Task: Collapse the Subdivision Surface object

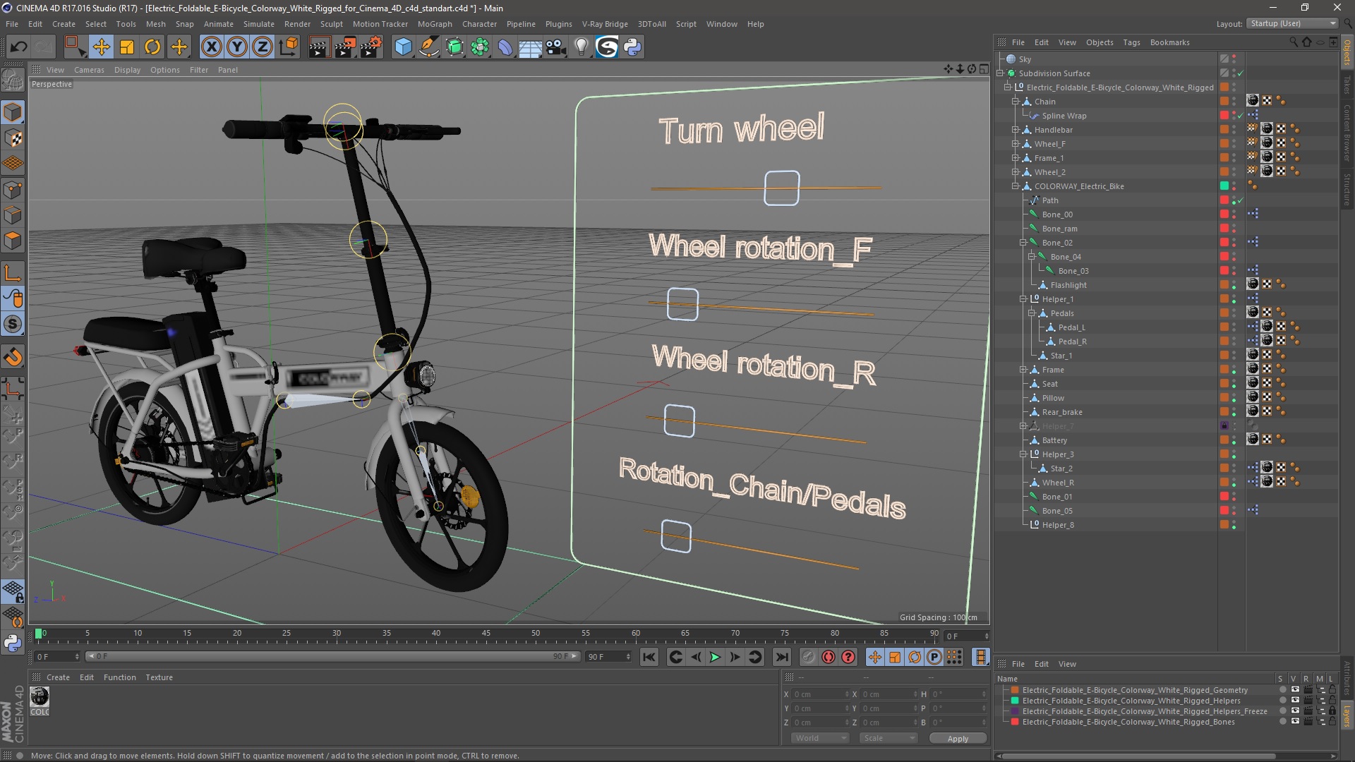Action: pyautogui.click(x=1000, y=73)
